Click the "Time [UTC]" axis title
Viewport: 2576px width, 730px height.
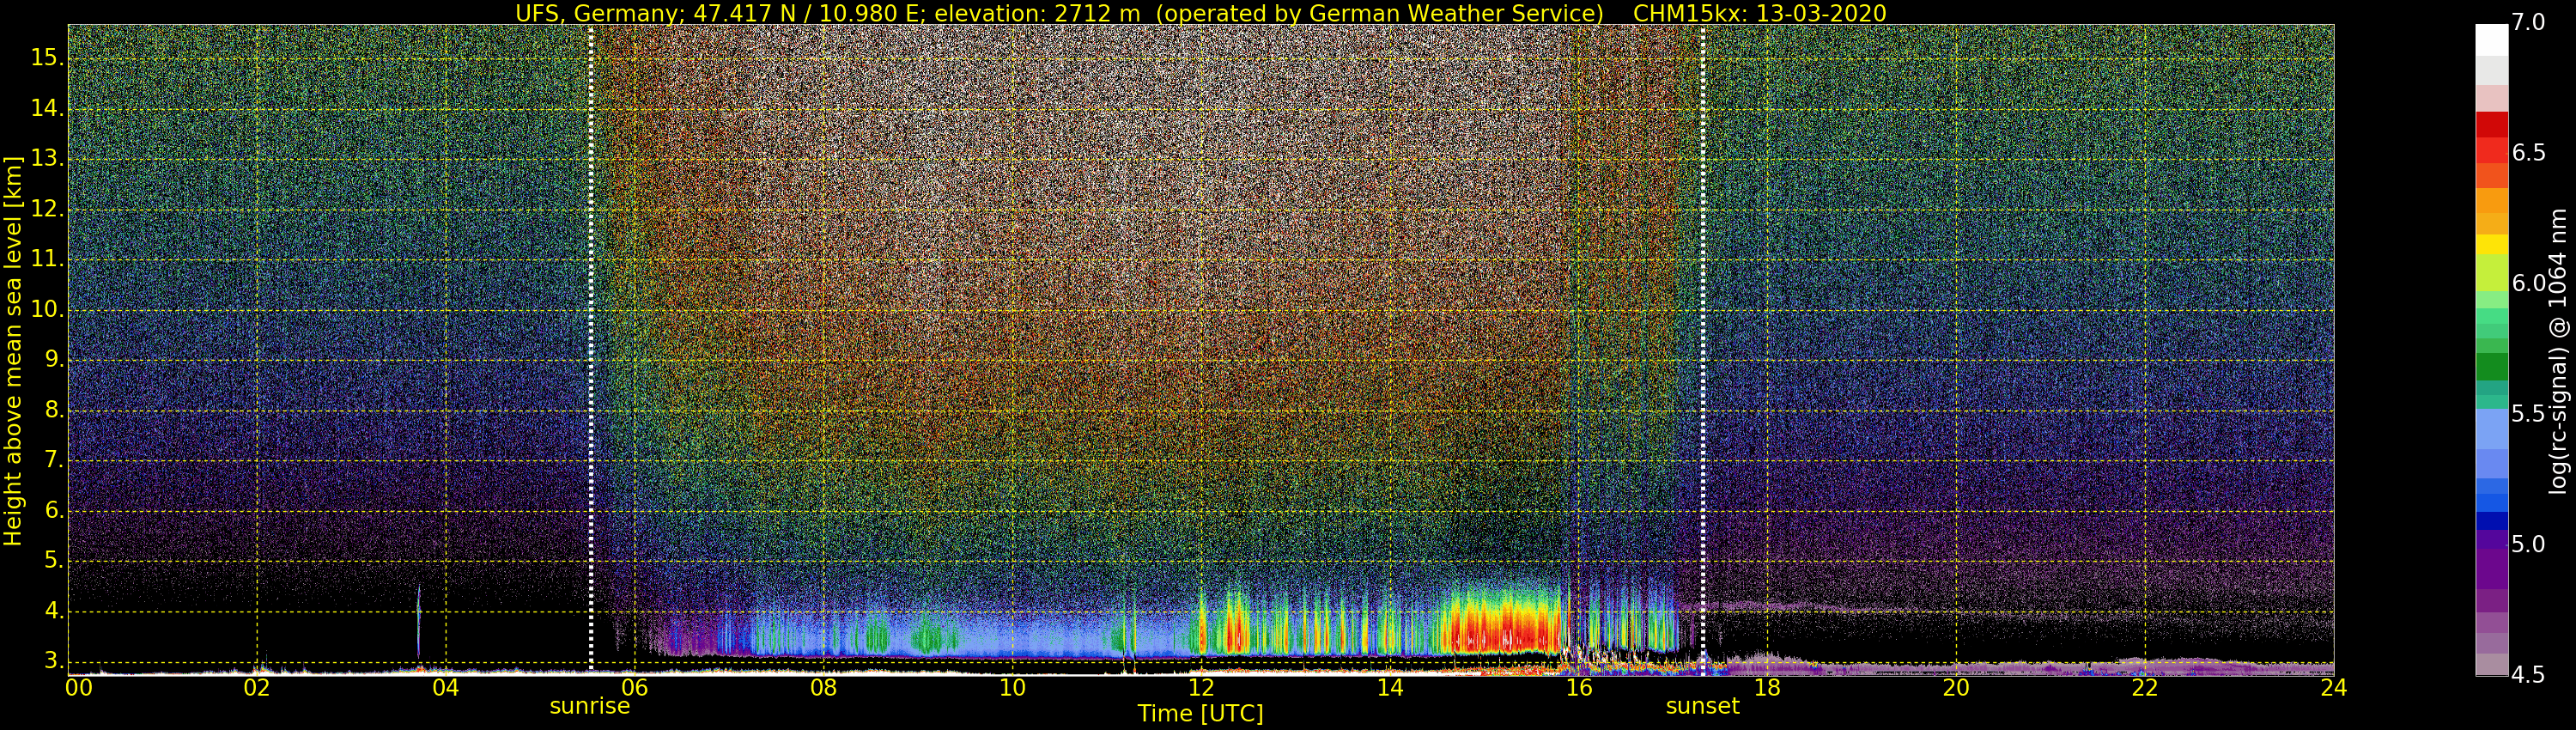tap(1200, 714)
